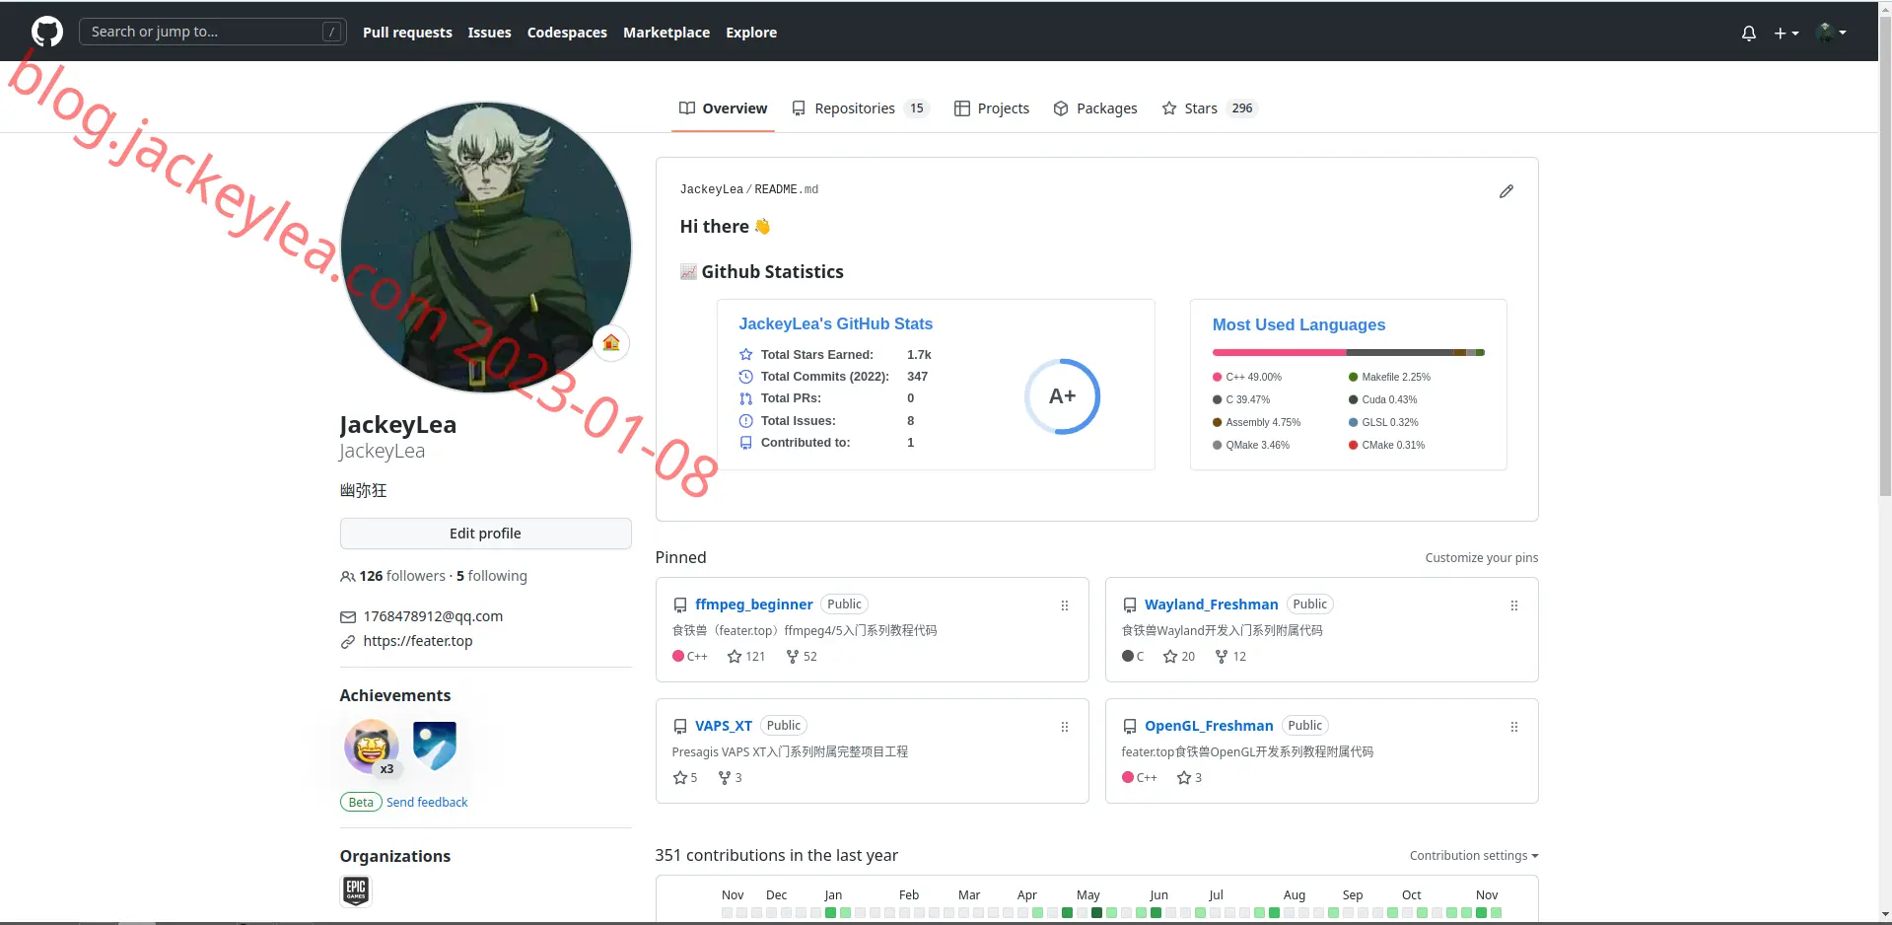Open the GitHub Octocat home logo
1892x925 pixels.
pos(47,32)
